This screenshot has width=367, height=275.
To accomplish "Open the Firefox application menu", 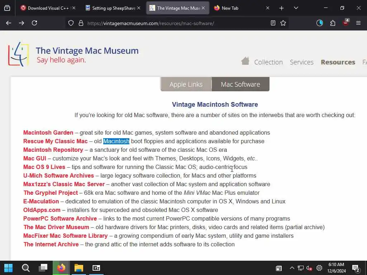I will point(358,23).
